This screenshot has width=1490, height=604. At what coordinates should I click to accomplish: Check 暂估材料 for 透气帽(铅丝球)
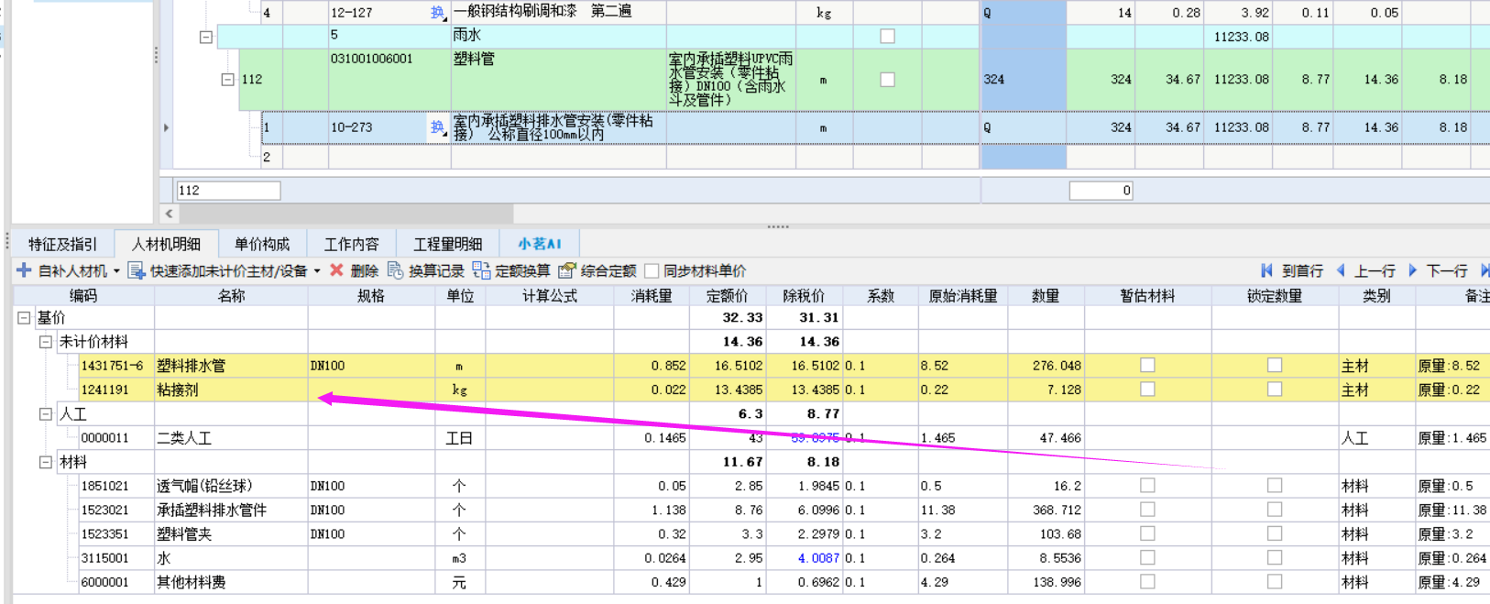pos(1147,485)
